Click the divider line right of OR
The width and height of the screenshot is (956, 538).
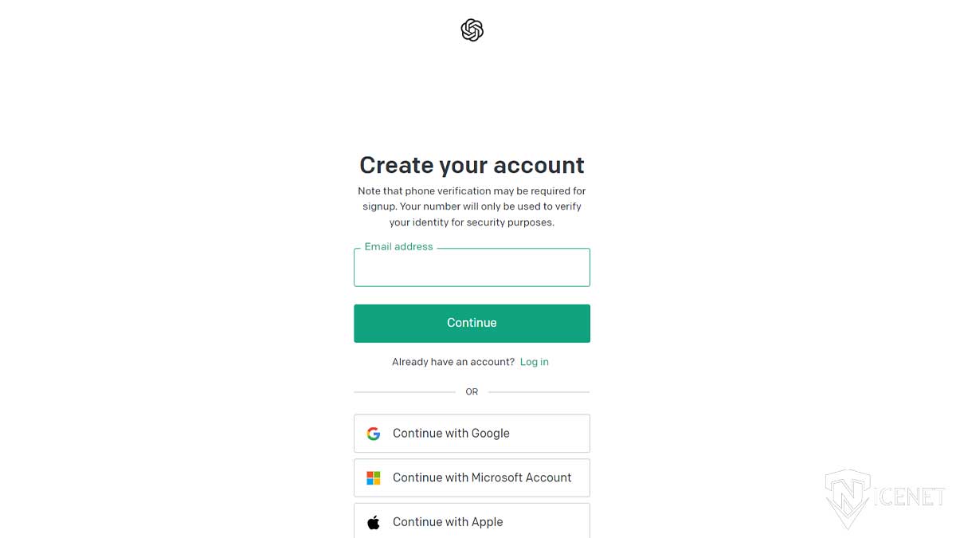pyautogui.click(x=539, y=392)
